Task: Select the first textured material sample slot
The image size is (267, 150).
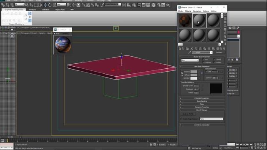Action: click(x=185, y=20)
